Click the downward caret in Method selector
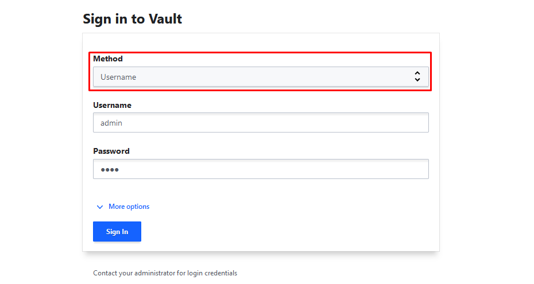The width and height of the screenshot is (534, 284). click(417, 80)
